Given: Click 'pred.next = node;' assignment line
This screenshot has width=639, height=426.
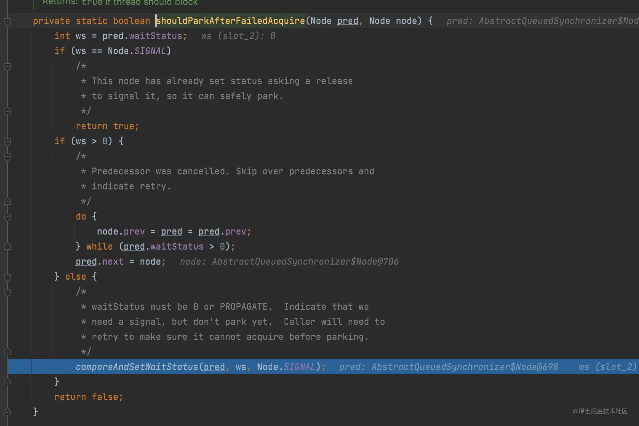Looking at the screenshot, I should click(x=120, y=262).
